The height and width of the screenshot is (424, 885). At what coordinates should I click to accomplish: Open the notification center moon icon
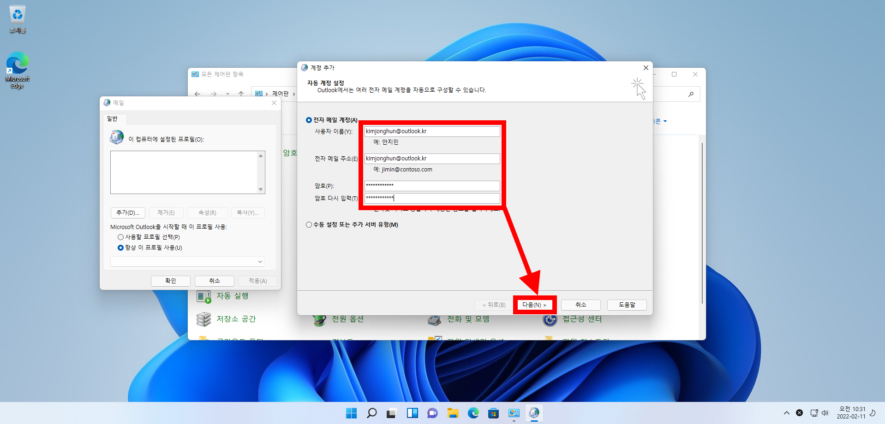click(873, 413)
